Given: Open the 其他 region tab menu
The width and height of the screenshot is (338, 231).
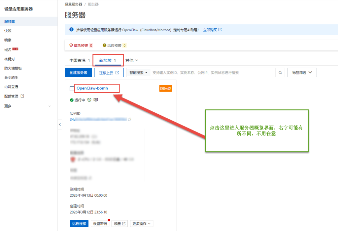Looking at the screenshot, I should [x=131, y=60].
